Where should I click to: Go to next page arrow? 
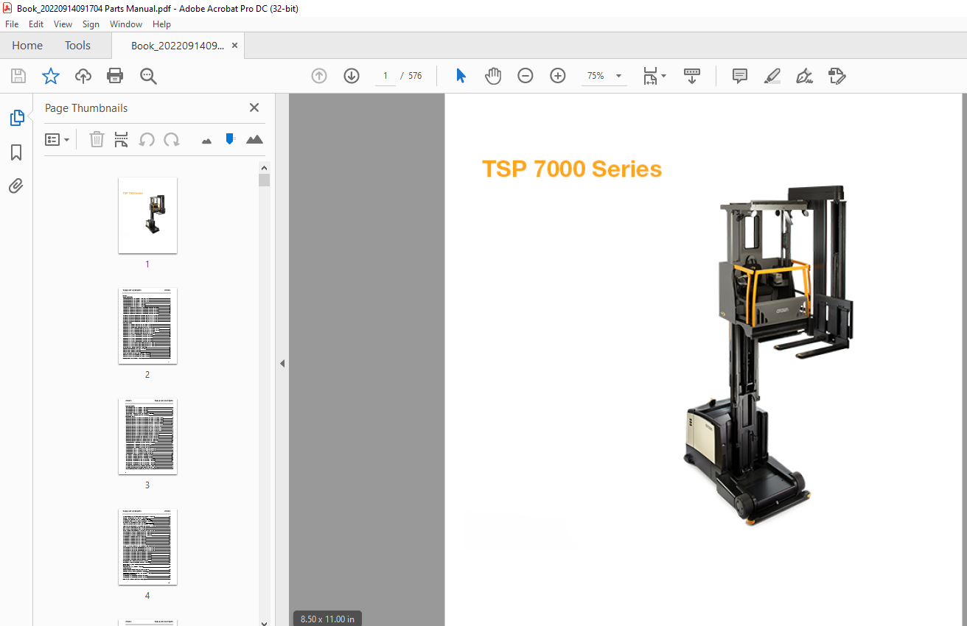coord(352,76)
